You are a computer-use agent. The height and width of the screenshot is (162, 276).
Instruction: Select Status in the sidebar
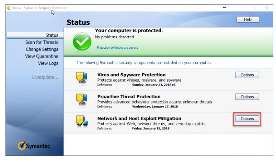tap(52, 35)
